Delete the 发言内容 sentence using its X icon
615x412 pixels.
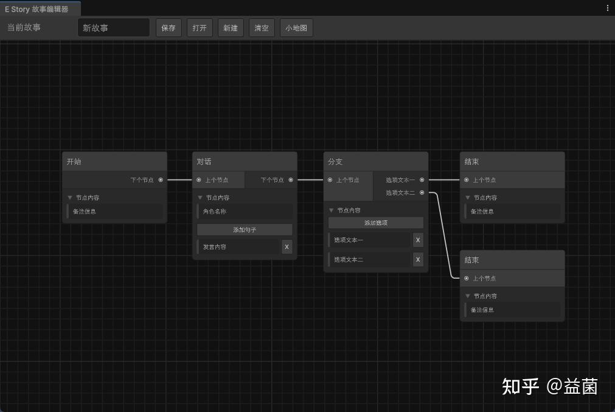click(x=287, y=247)
